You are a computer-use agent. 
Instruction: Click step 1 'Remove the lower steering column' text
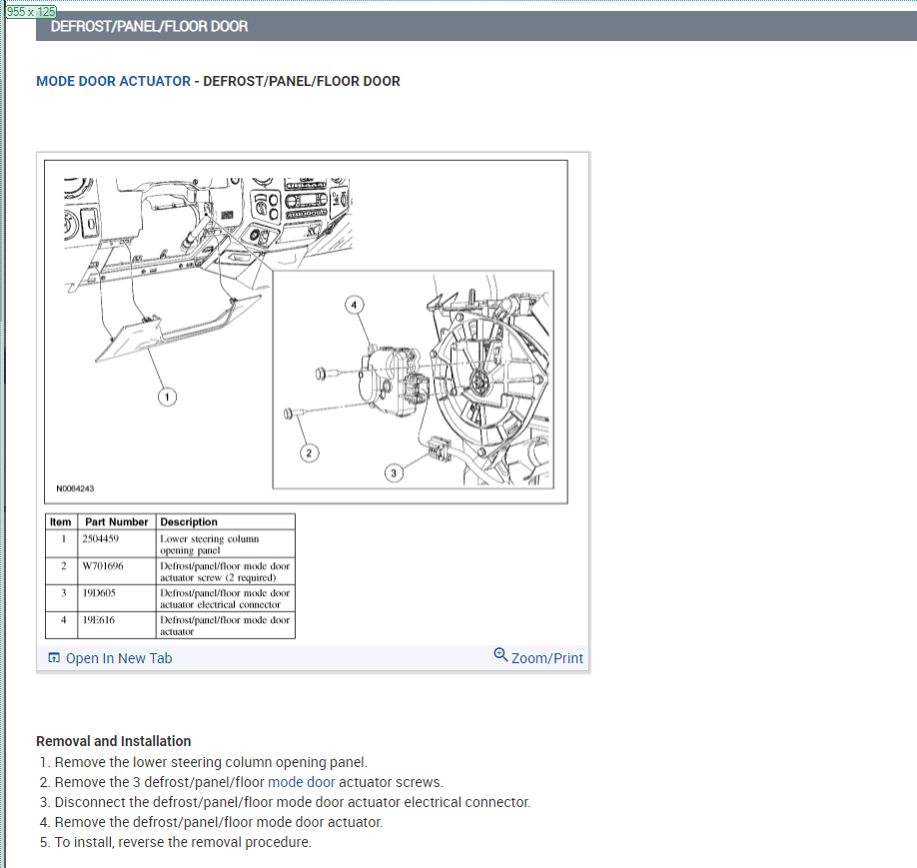pos(211,763)
